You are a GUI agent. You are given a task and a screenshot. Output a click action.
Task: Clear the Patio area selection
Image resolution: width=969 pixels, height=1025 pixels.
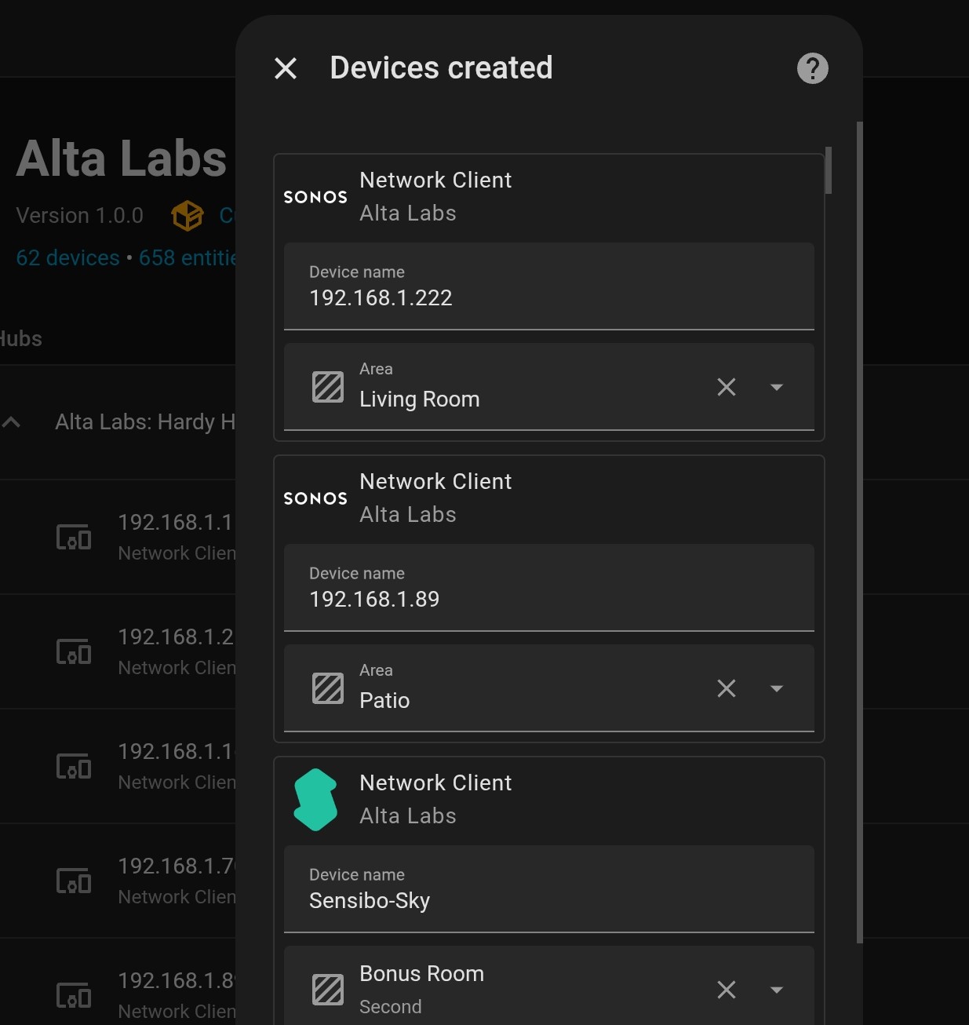click(x=727, y=688)
